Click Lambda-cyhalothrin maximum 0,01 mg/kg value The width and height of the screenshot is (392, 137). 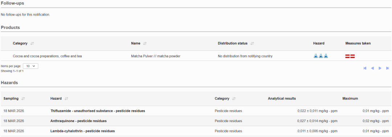[376, 131]
